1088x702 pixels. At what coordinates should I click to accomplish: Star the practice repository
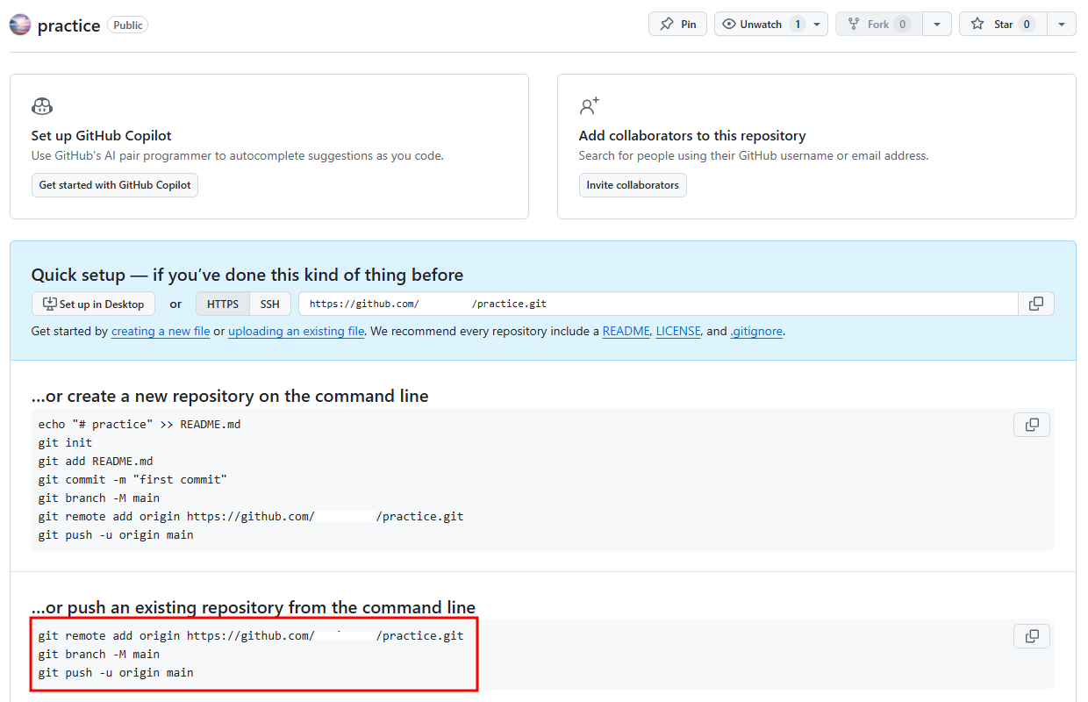tap(1003, 25)
